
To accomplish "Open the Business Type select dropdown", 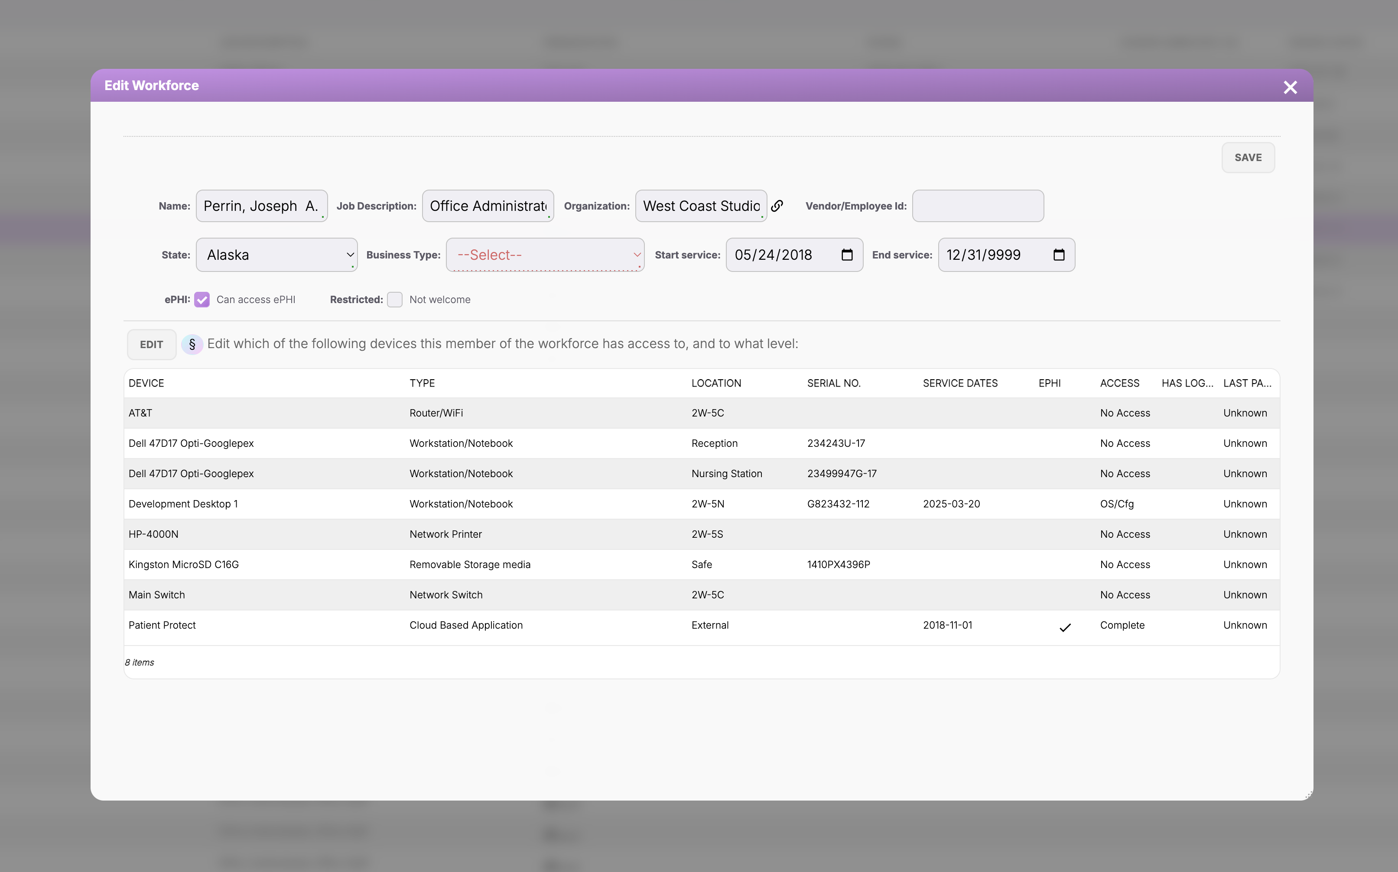I will [545, 255].
